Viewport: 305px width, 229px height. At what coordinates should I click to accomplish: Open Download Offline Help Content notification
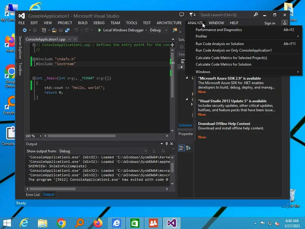[224, 124]
